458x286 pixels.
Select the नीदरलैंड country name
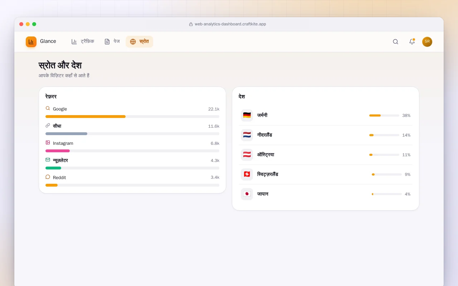click(x=264, y=135)
